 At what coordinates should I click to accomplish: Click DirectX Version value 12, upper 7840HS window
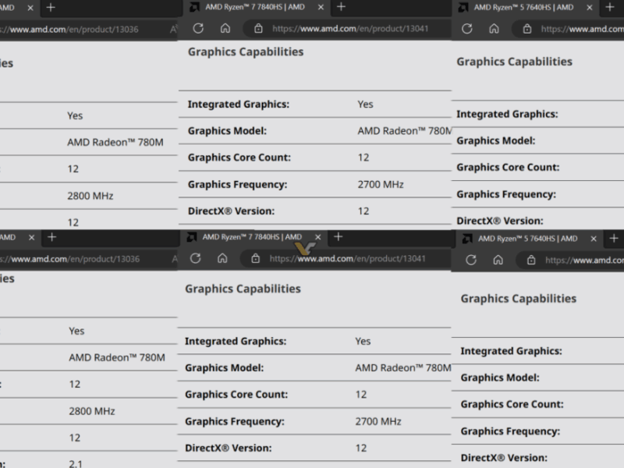363,211
